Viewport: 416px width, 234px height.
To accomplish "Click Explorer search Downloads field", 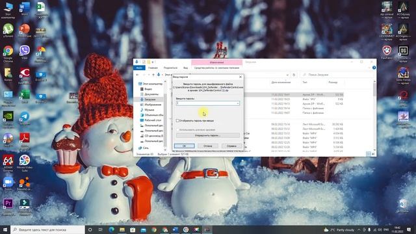I will (x=337, y=75).
